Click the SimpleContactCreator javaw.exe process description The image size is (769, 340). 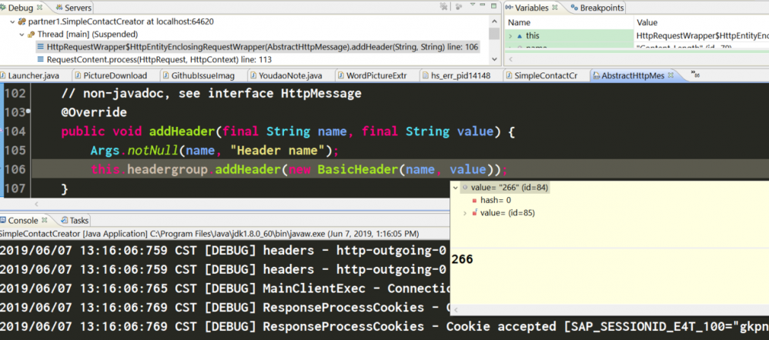[209, 234]
